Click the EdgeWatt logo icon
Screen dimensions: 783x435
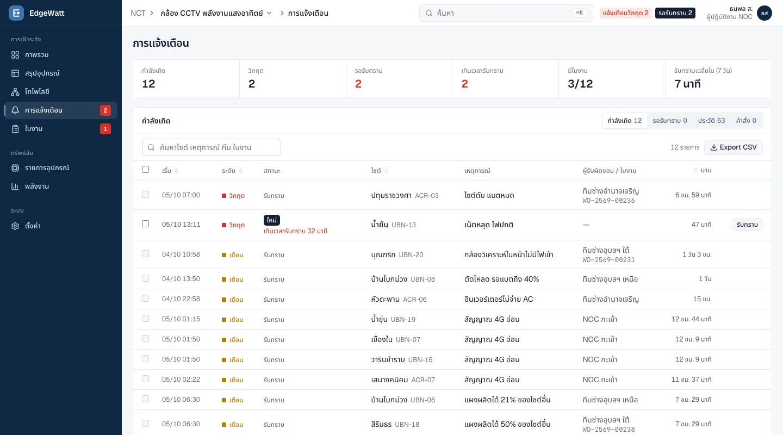pos(16,13)
